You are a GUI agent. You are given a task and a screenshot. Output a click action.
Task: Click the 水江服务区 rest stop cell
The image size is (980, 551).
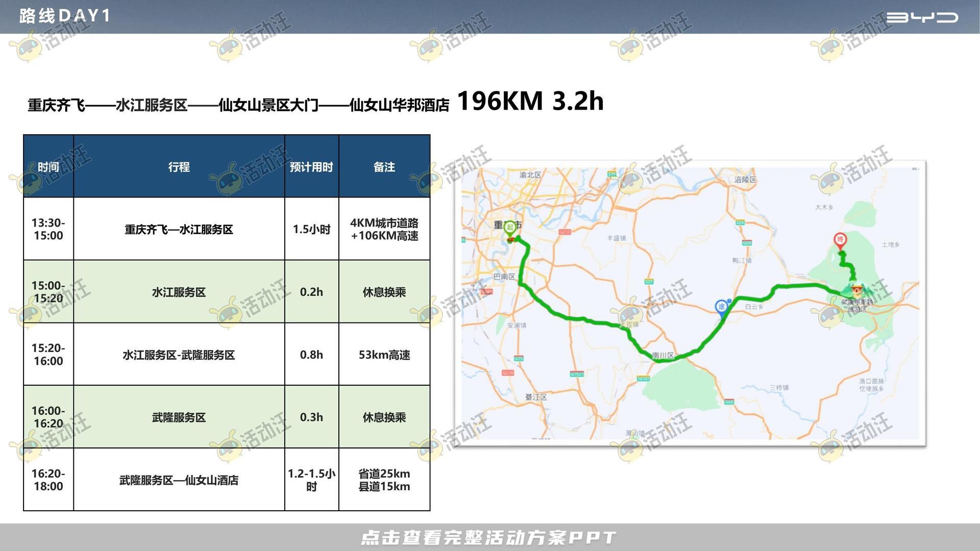tap(179, 292)
